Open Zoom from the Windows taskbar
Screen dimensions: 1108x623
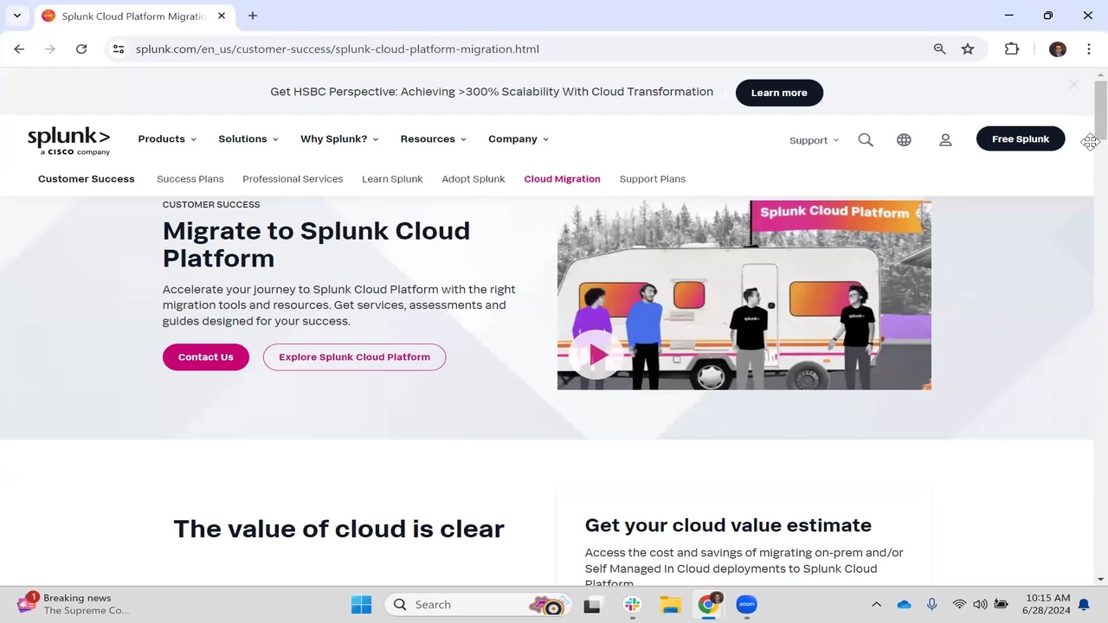(x=746, y=605)
